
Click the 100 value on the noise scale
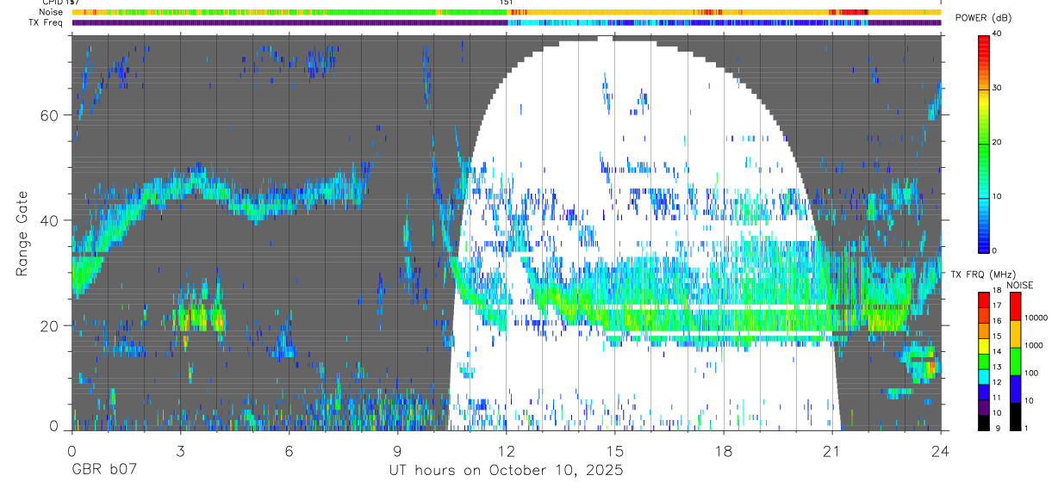[1032, 374]
